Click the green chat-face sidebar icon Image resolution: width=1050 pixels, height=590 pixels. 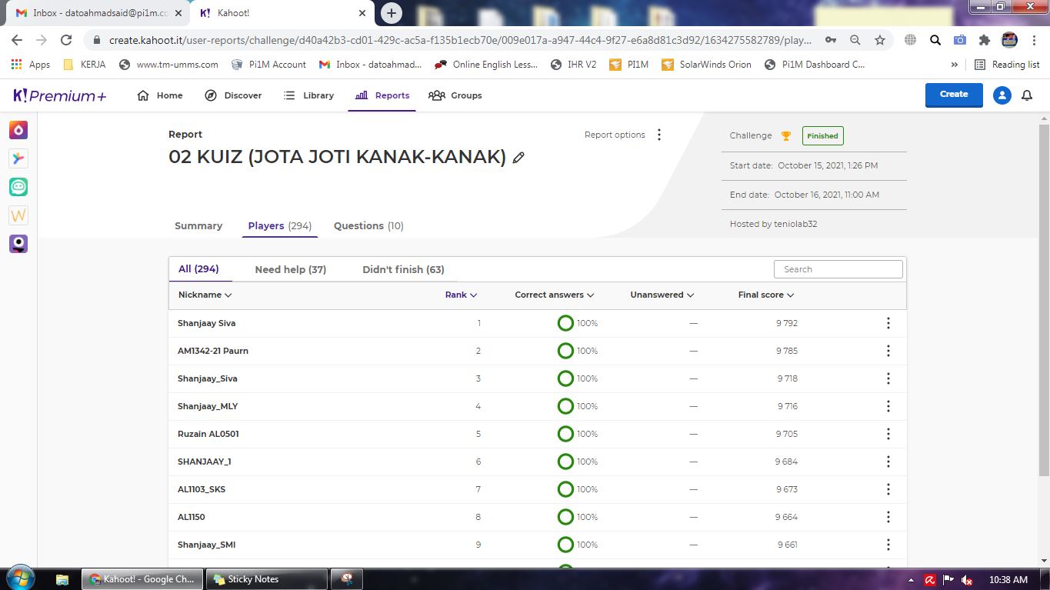click(x=18, y=187)
